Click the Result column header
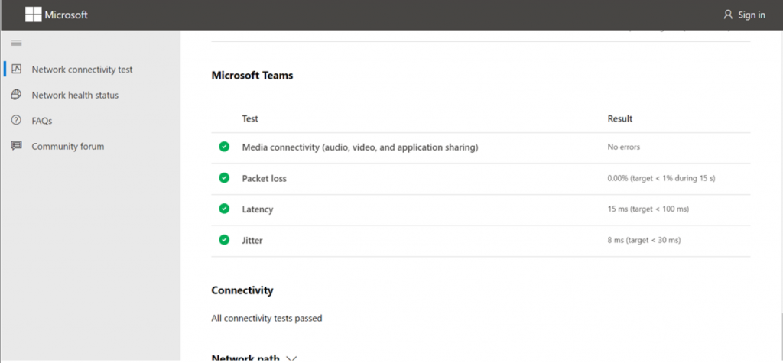 (x=619, y=119)
